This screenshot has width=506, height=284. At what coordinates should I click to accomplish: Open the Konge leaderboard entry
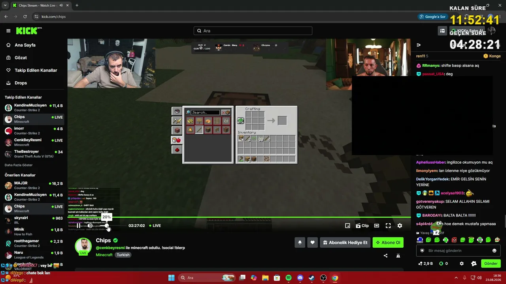pos(492,56)
